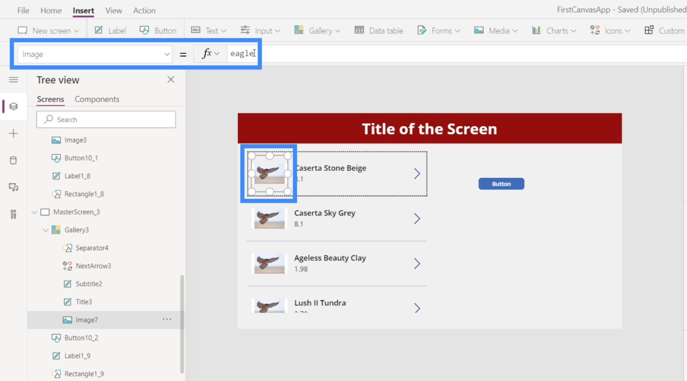687x381 pixels.
Task: Select Title3 in tree view
Action: click(x=84, y=302)
